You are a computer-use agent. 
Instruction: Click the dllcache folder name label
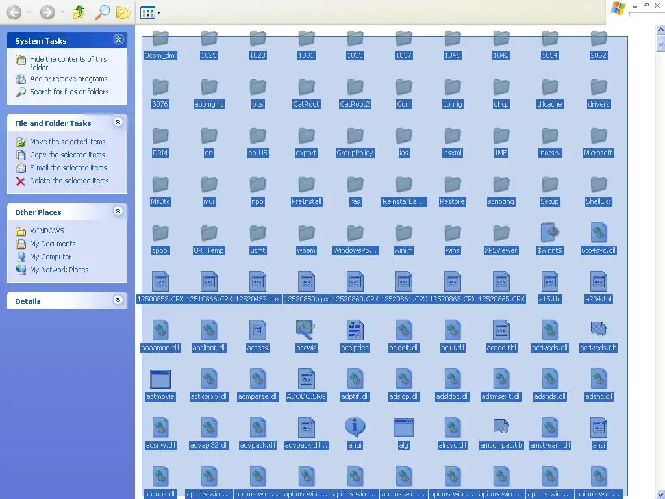[549, 104]
